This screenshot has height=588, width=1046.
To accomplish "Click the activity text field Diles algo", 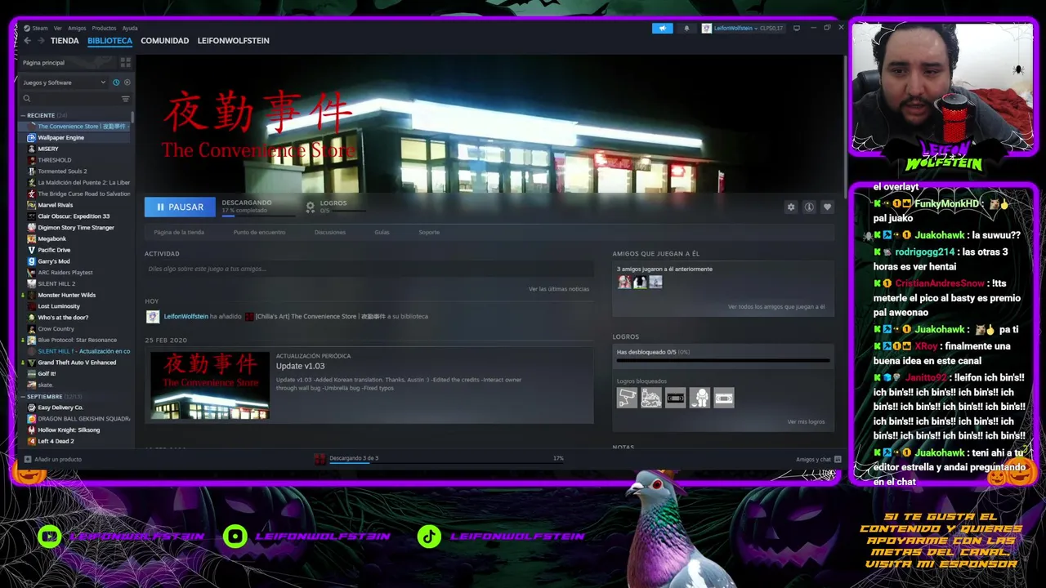I will click(369, 269).
